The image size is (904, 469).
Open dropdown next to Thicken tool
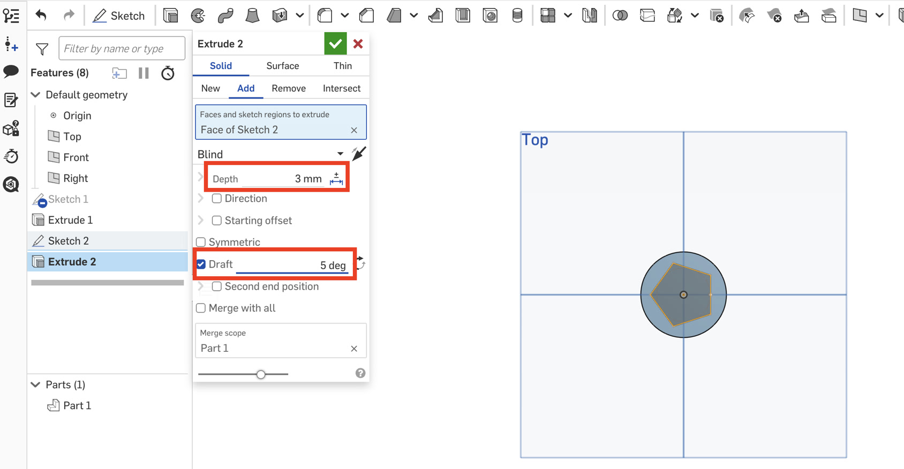(299, 16)
